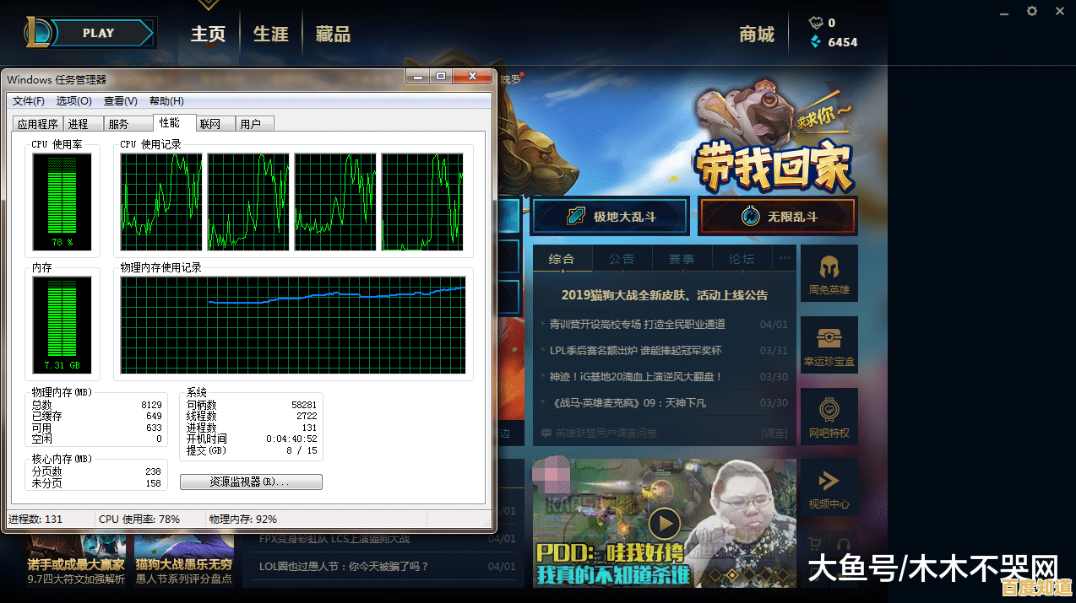
Task: Open the client settings gear icon
Action: point(1032,11)
